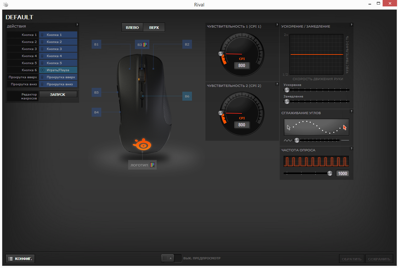
Task: Click the acceleration graph area
Action: pos(316,54)
